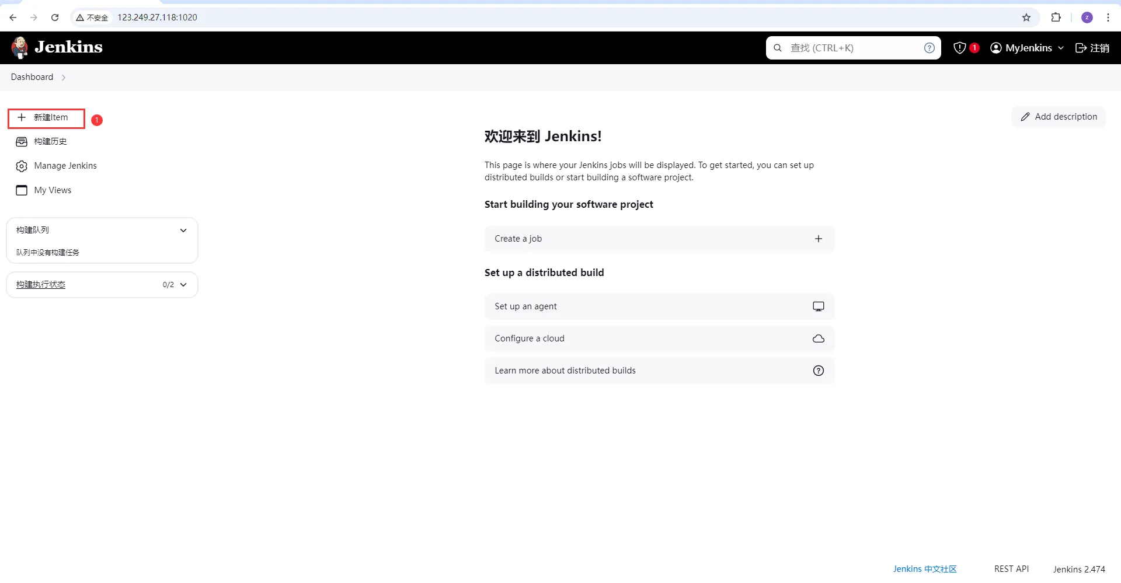Viewport: 1121px width, 583px height.
Task: Click the Manage Jenkins gear icon
Action: [22, 166]
